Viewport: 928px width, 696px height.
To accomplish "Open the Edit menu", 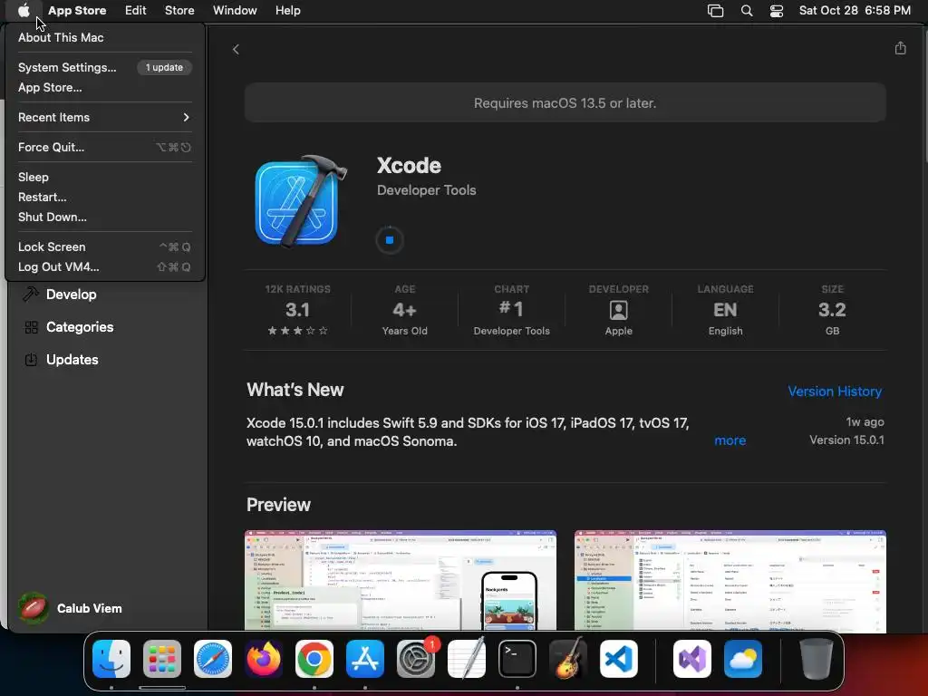I will [x=136, y=10].
